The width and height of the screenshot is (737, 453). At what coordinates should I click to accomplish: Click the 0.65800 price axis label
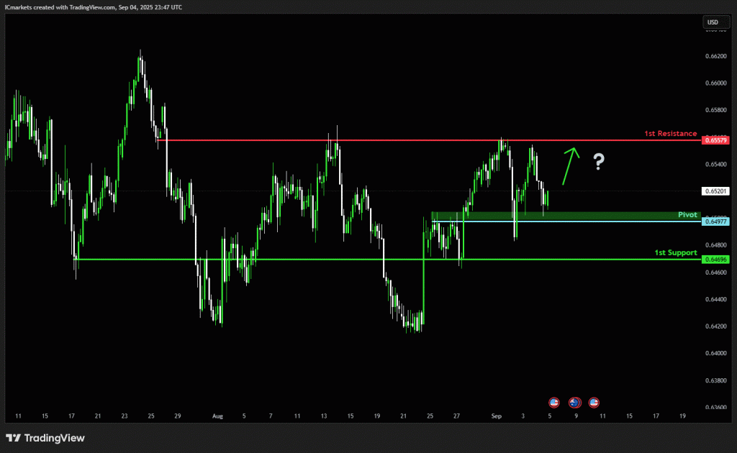point(716,110)
